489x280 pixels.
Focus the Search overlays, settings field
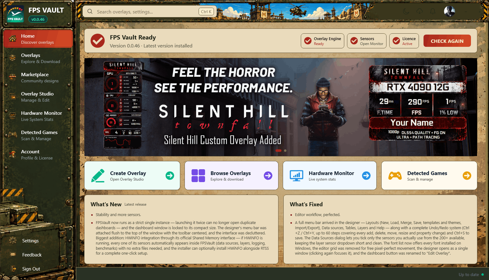[x=150, y=12]
